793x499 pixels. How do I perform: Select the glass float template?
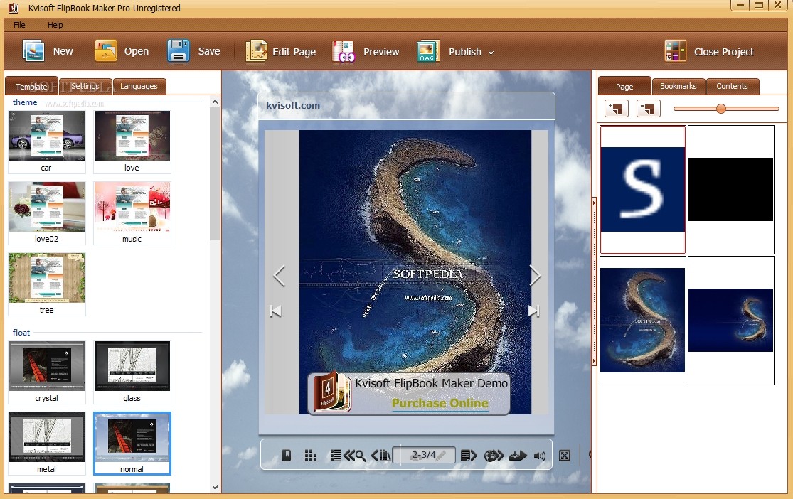click(x=132, y=372)
